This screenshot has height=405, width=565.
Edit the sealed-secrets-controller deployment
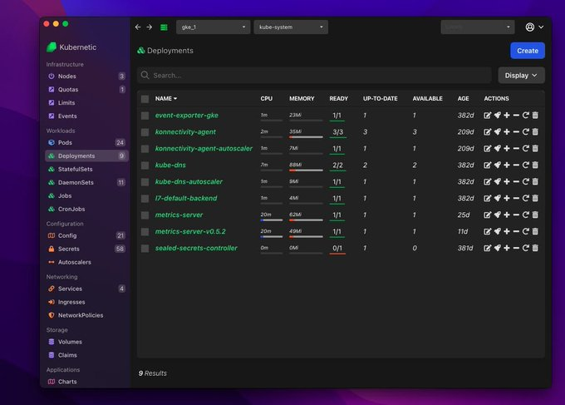click(487, 248)
